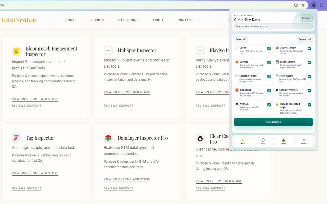This screenshot has height=204, width=327.
Task: Click the install app icon in address bar
Action: click(296, 5)
